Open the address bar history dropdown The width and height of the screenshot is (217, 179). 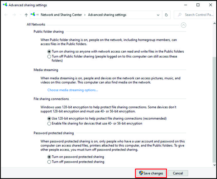[158, 15]
